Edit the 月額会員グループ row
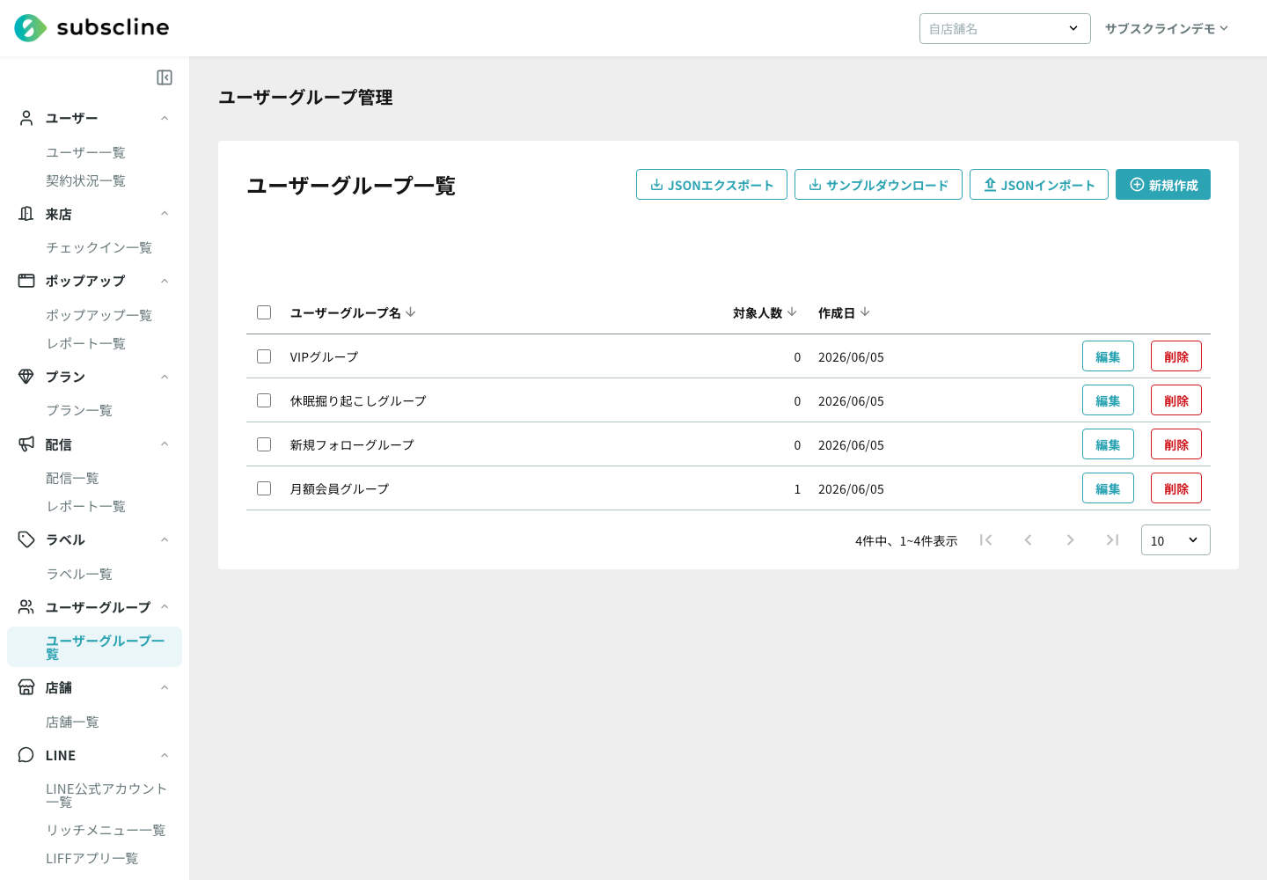The width and height of the screenshot is (1267, 880). coord(1108,488)
